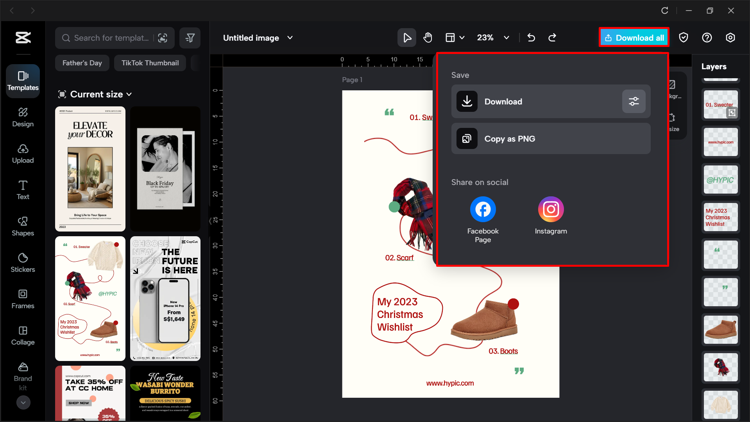Select the boots layer thumbnail

tap(721, 330)
